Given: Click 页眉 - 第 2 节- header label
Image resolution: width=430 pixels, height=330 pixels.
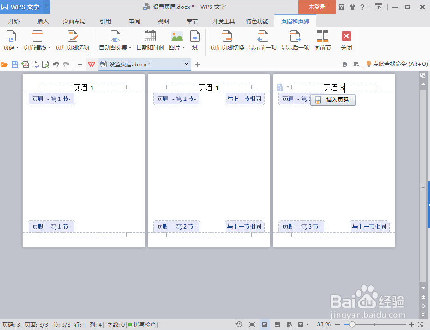Looking at the screenshot, I should [x=176, y=99].
